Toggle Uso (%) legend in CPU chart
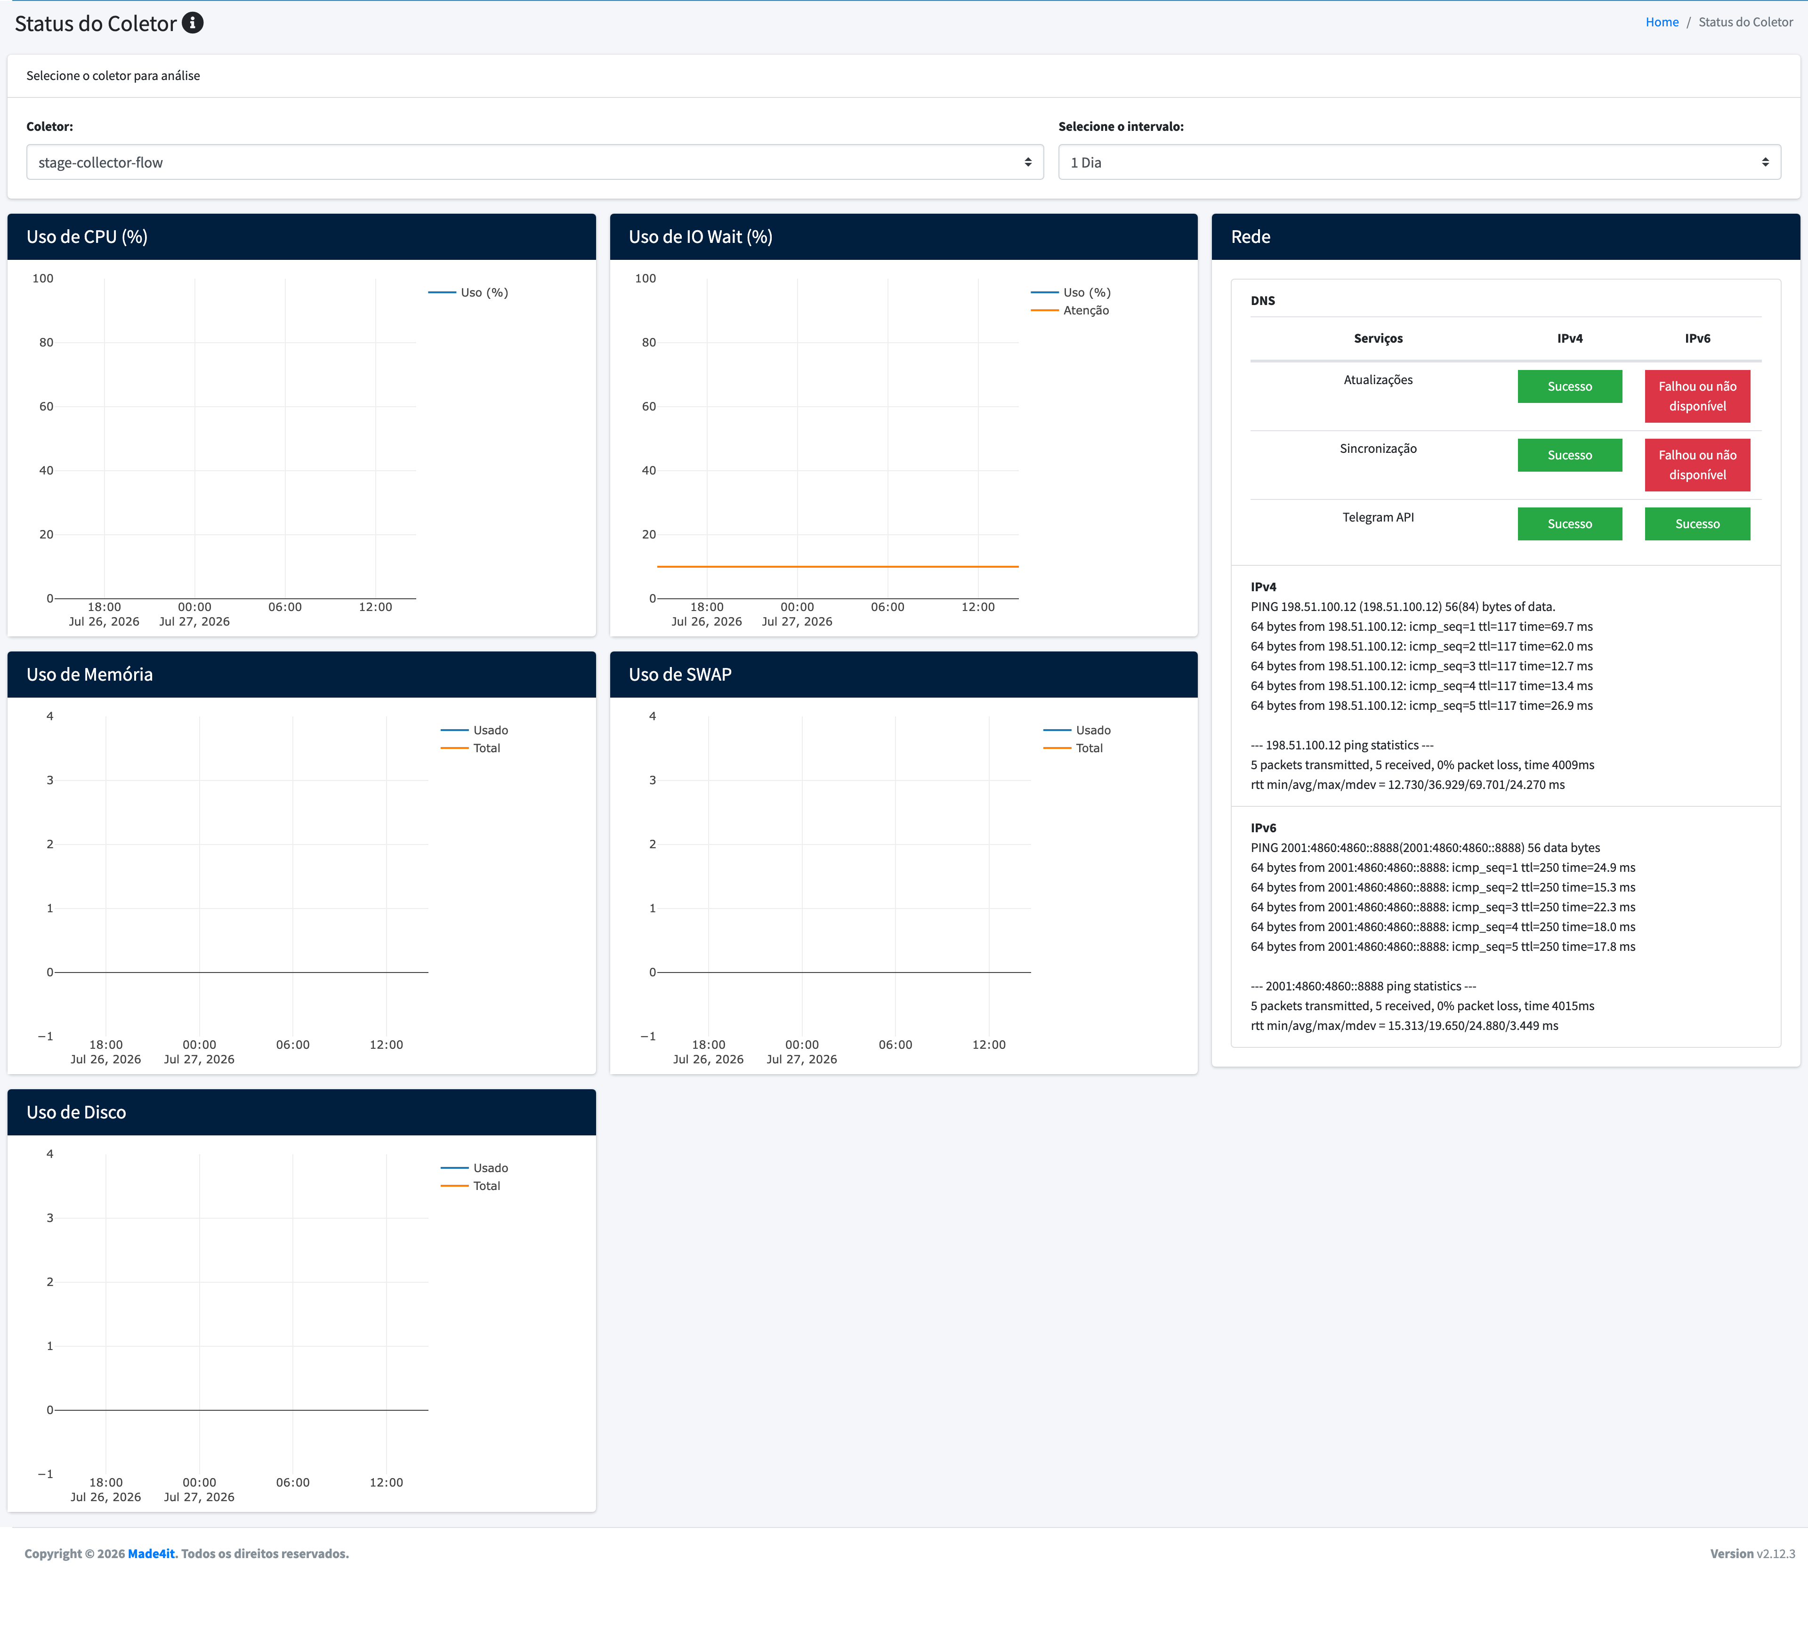This screenshot has width=1808, height=1640. [468, 292]
